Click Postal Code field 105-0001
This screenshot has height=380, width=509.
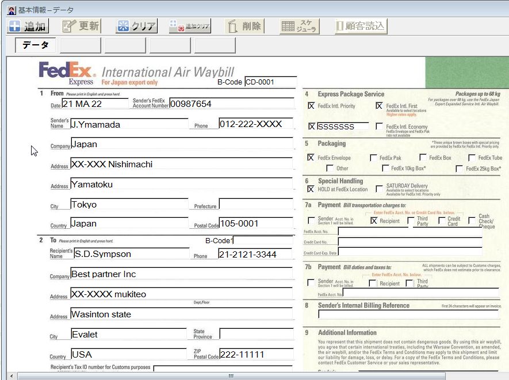[x=256, y=223]
